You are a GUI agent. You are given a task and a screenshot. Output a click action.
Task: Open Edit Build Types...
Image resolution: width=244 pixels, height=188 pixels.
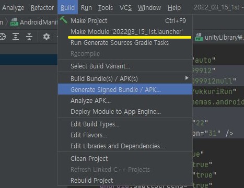click(x=125, y=124)
